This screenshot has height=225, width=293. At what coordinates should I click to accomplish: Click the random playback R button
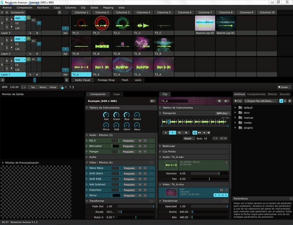point(186,133)
